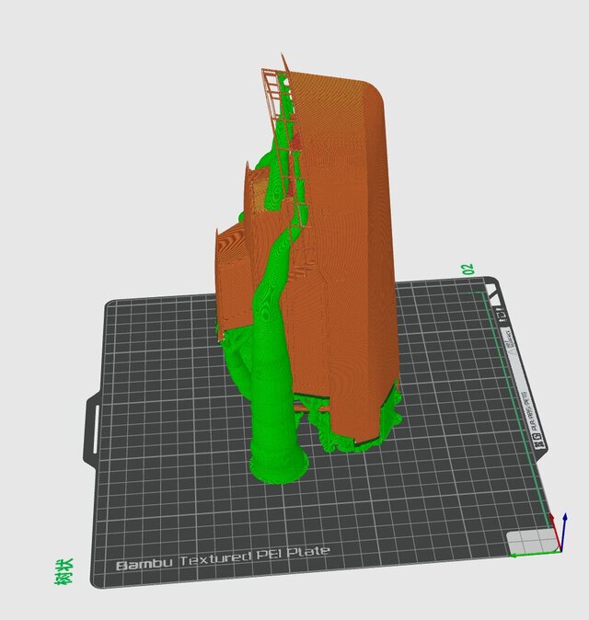Image resolution: width=589 pixels, height=620 pixels.
Task: Click the green plate name 树状
Action: click(x=64, y=571)
